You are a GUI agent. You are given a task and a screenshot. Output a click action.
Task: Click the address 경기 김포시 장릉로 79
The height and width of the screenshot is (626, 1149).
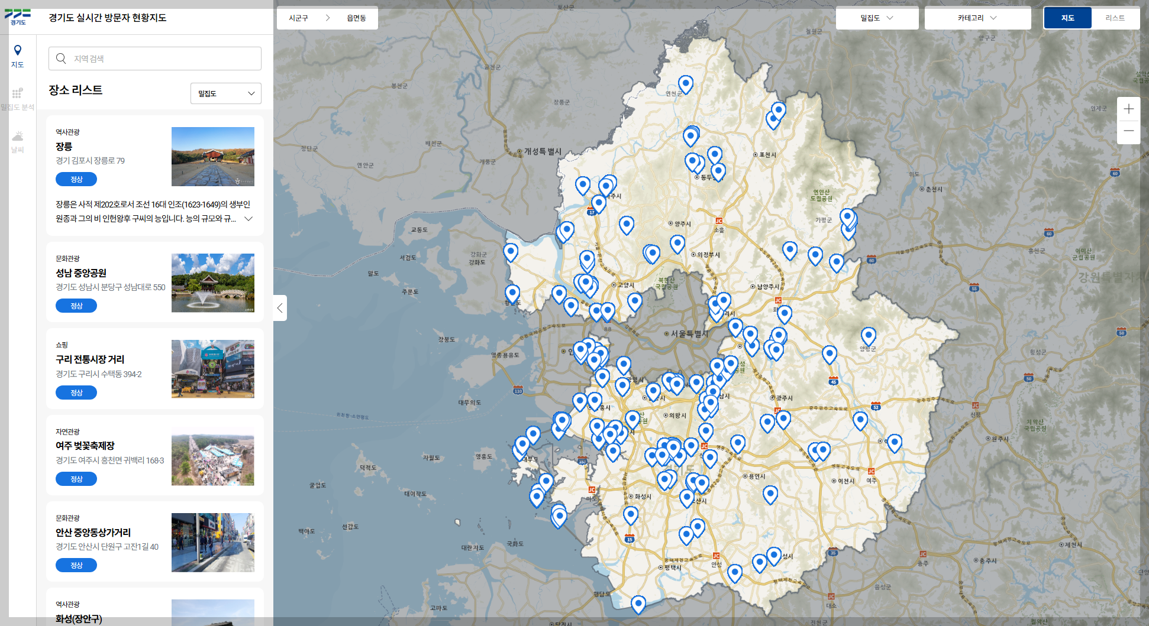pyautogui.click(x=90, y=161)
